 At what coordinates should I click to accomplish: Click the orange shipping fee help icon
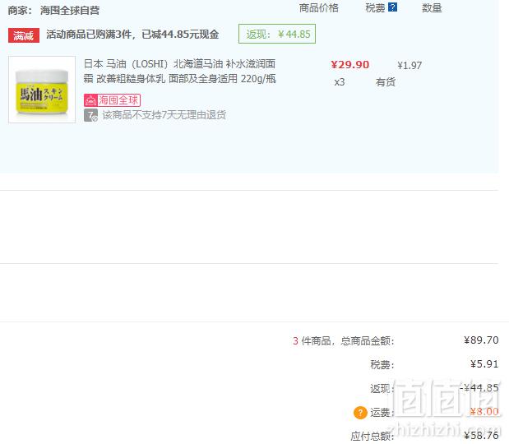point(360,413)
